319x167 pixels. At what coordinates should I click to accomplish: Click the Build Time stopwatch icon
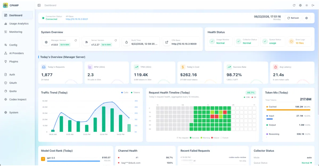pos(127,42)
